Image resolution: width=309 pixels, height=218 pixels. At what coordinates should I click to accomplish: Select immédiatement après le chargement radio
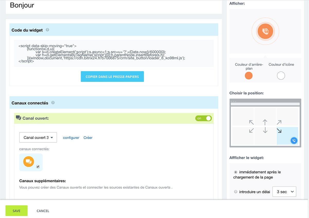pyautogui.click(x=236, y=172)
